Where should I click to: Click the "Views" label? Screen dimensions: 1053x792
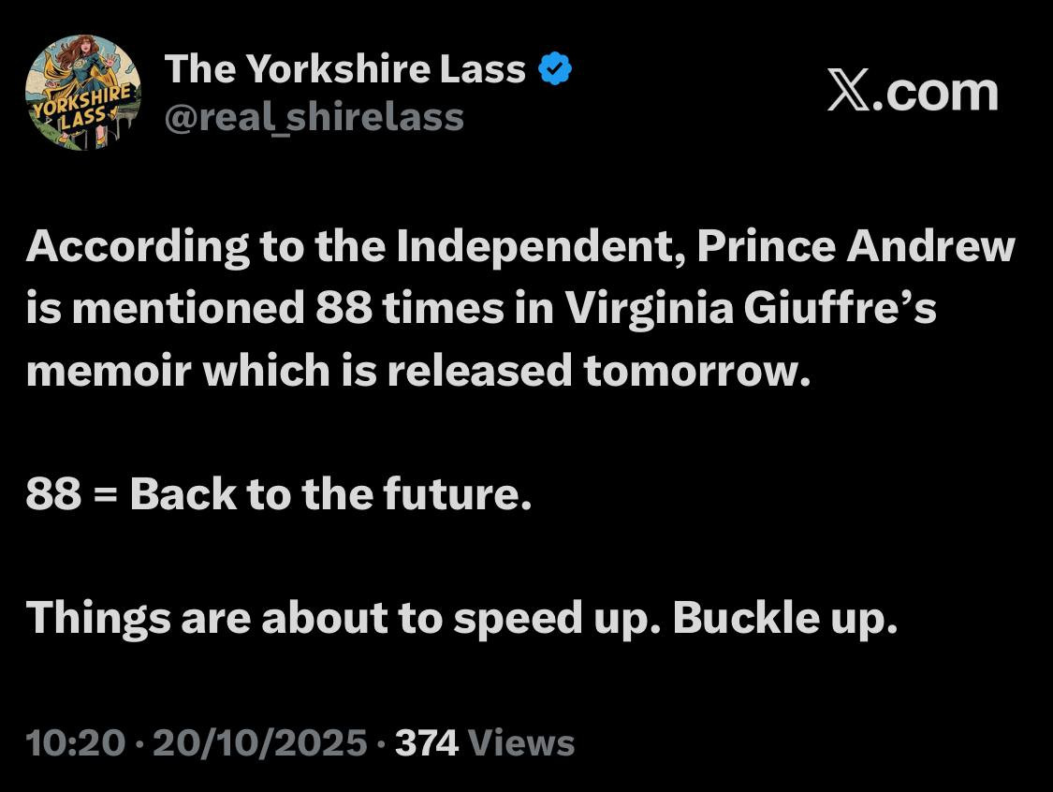point(520,743)
